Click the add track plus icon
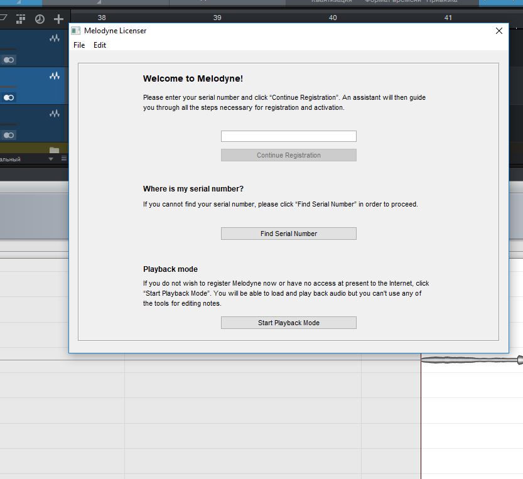523x479 pixels. point(58,19)
